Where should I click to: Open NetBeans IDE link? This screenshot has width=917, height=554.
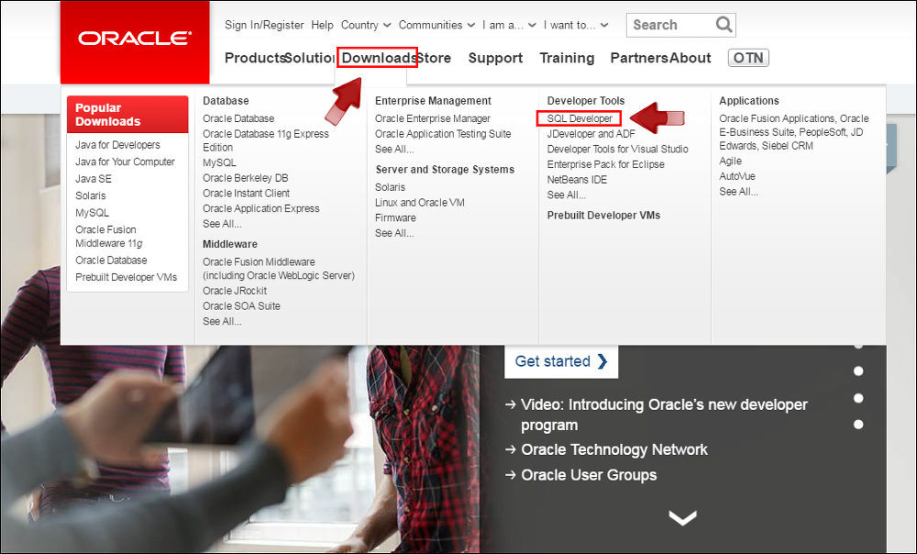pos(577,179)
